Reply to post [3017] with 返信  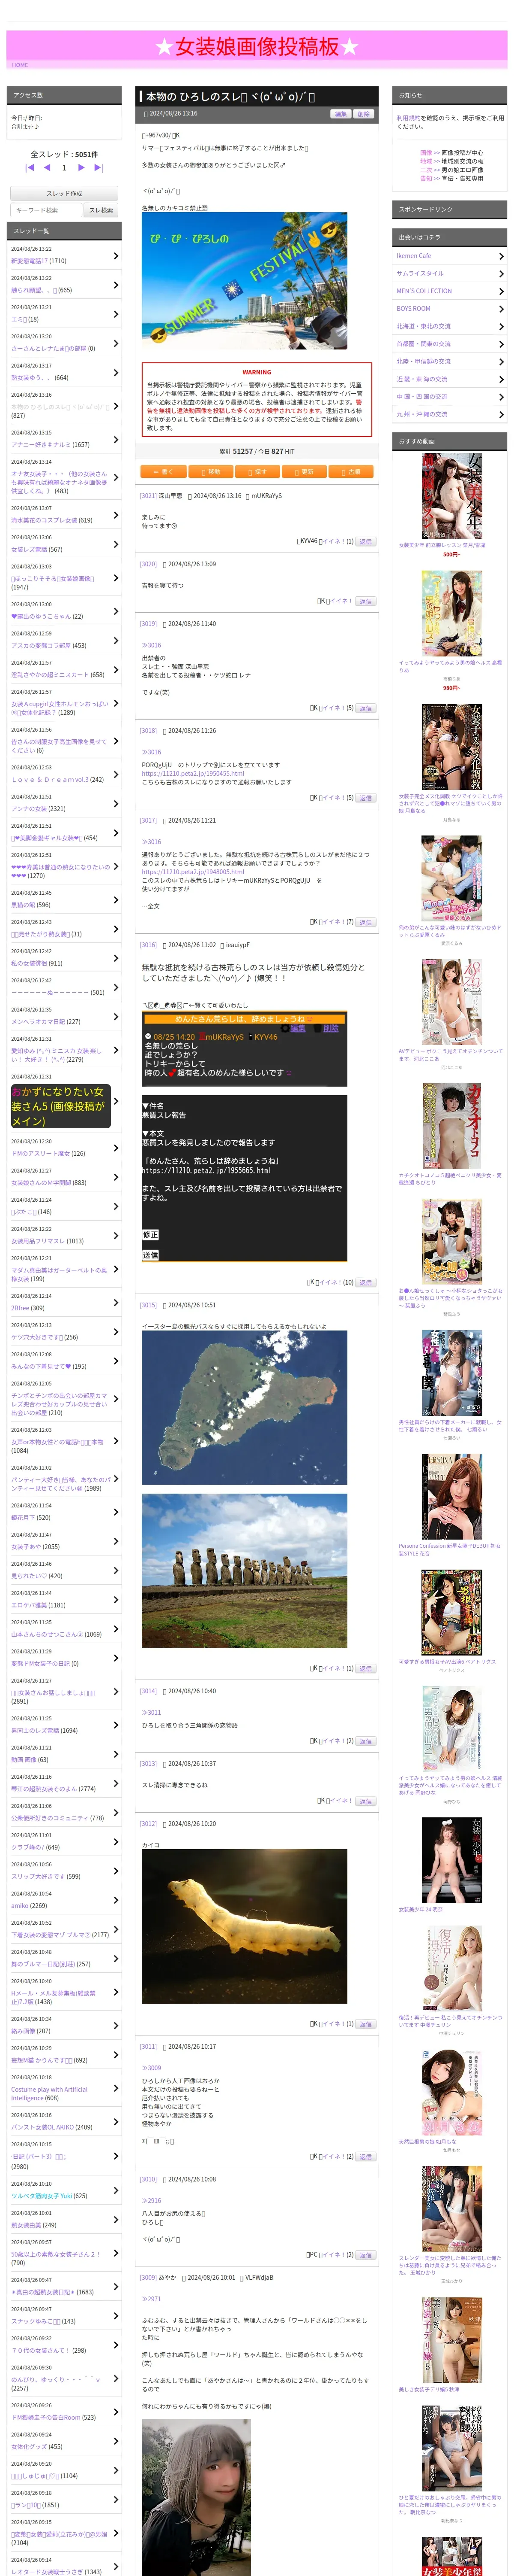tap(365, 922)
